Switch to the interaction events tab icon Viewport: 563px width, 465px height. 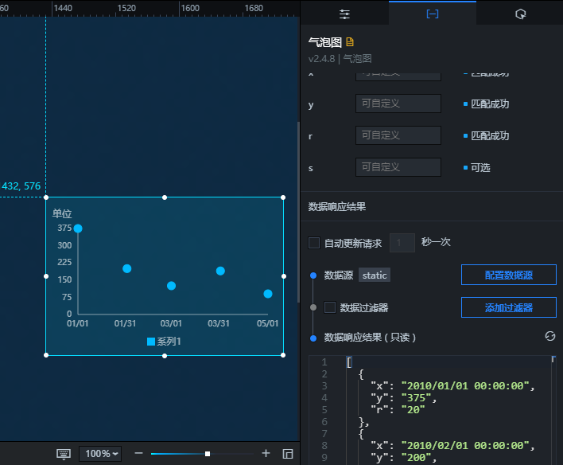[x=520, y=14]
